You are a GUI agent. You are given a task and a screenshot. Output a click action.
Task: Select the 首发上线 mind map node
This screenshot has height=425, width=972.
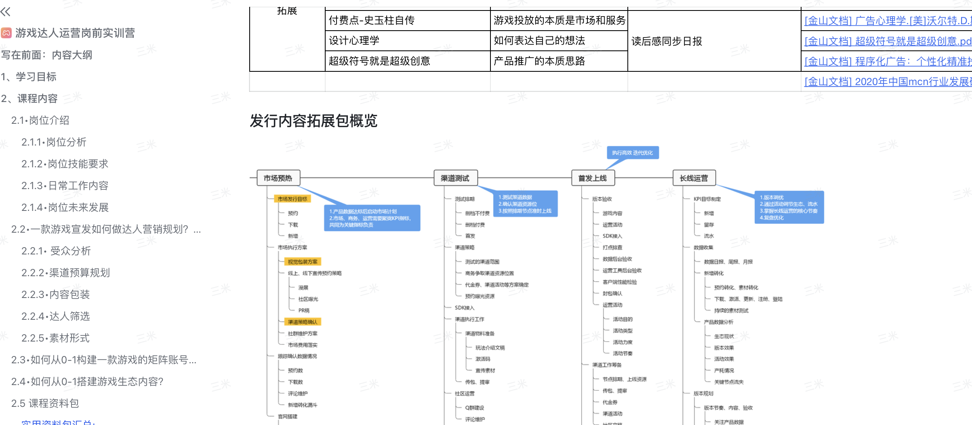click(593, 178)
